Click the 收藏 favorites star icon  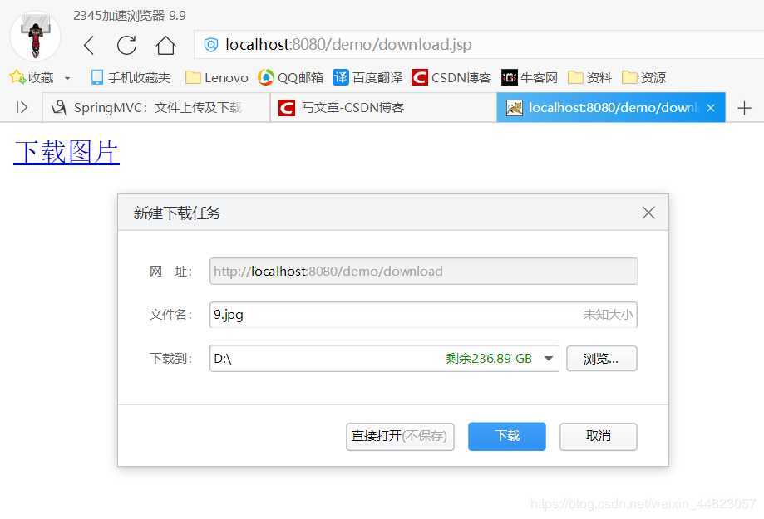click(x=17, y=77)
